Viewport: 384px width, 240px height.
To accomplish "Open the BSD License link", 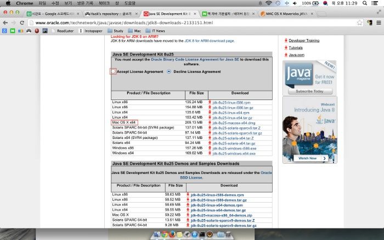I will [191, 177].
